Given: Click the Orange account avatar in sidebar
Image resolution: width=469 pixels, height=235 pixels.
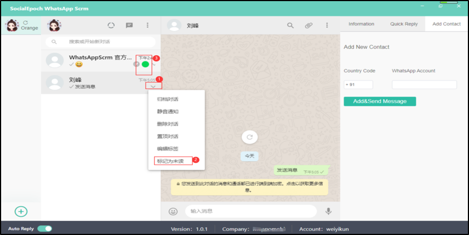Looking at the screenshot, I should 12,25.
